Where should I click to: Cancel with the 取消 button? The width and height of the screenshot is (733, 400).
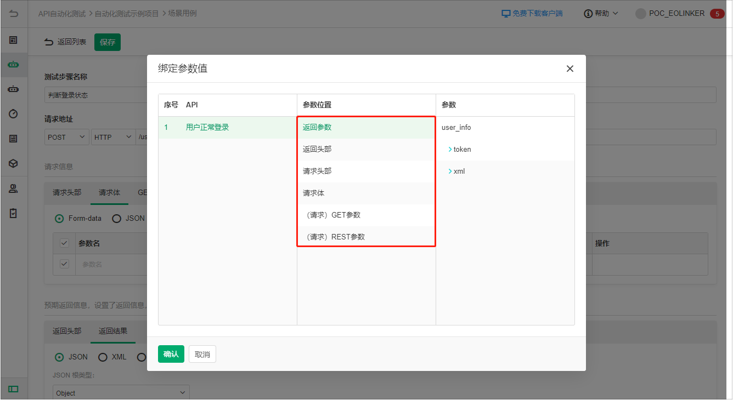click(x=202, y=354)
